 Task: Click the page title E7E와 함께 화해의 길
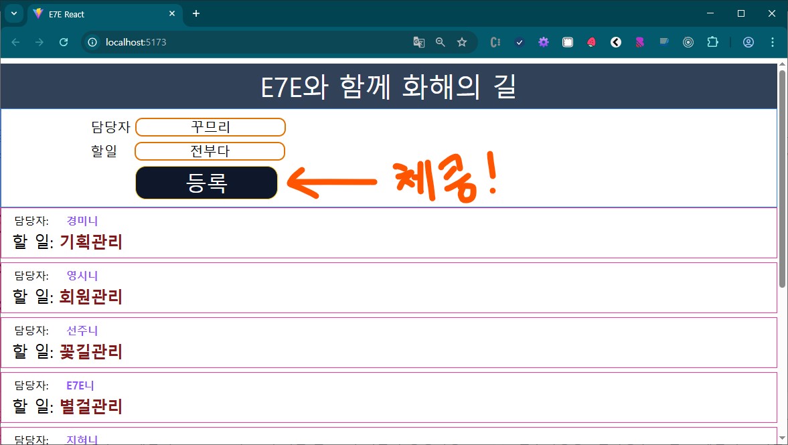(388, 87)
